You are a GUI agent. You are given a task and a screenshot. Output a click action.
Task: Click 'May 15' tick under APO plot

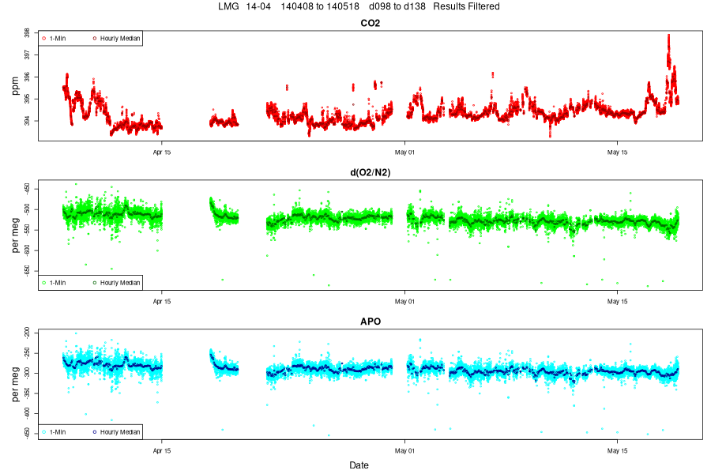click(617, 451)
